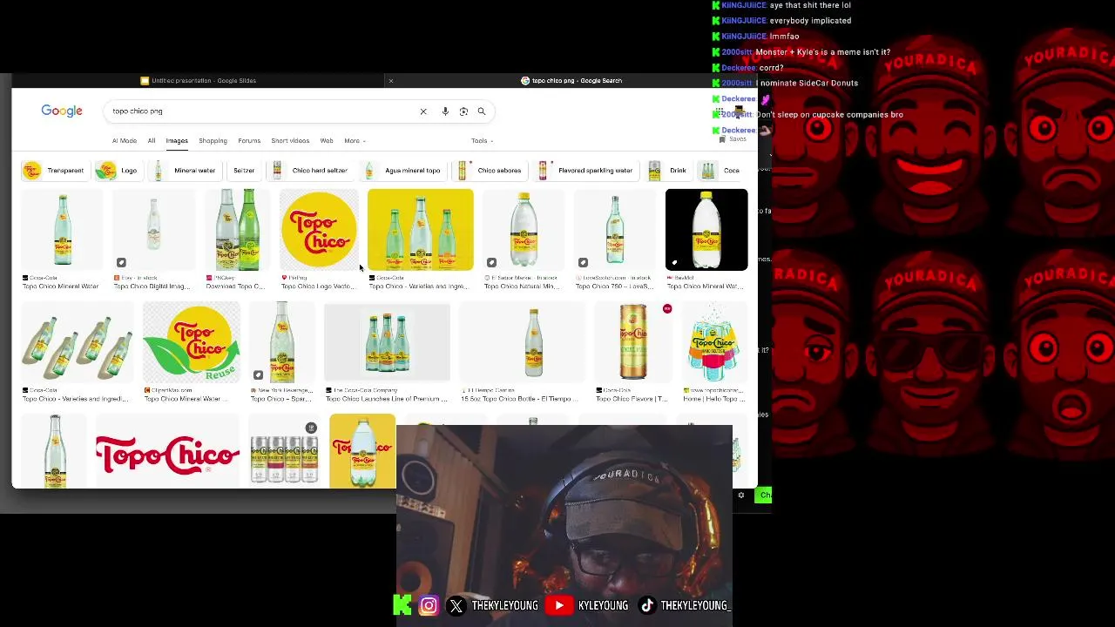Clear the search box with the X icon
1115x627 pixels.
click(423, 111)
